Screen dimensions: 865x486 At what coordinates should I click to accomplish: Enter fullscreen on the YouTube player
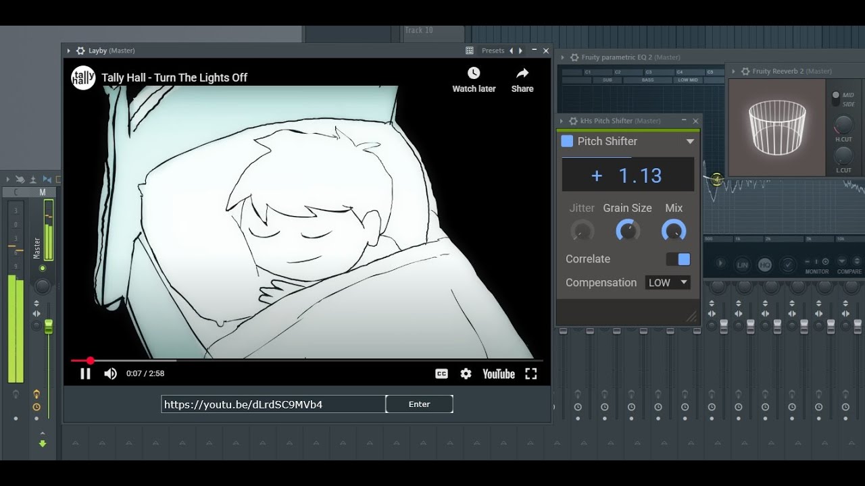pos(531,373)
